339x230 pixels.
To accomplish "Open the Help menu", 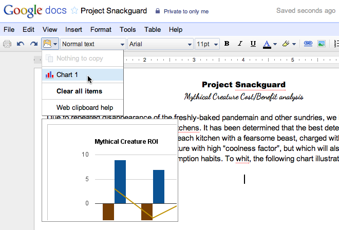I will (x=176, y=29).
